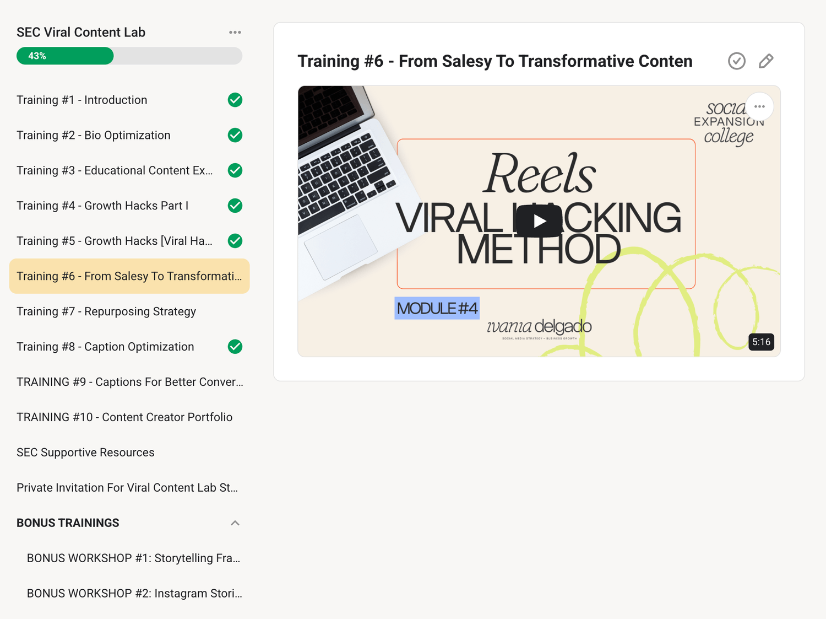Image resolution: width=826 pixels, height=619 pixels.
Task: Click the Training #5 green check icon
Action: click(x=235, y=241)
